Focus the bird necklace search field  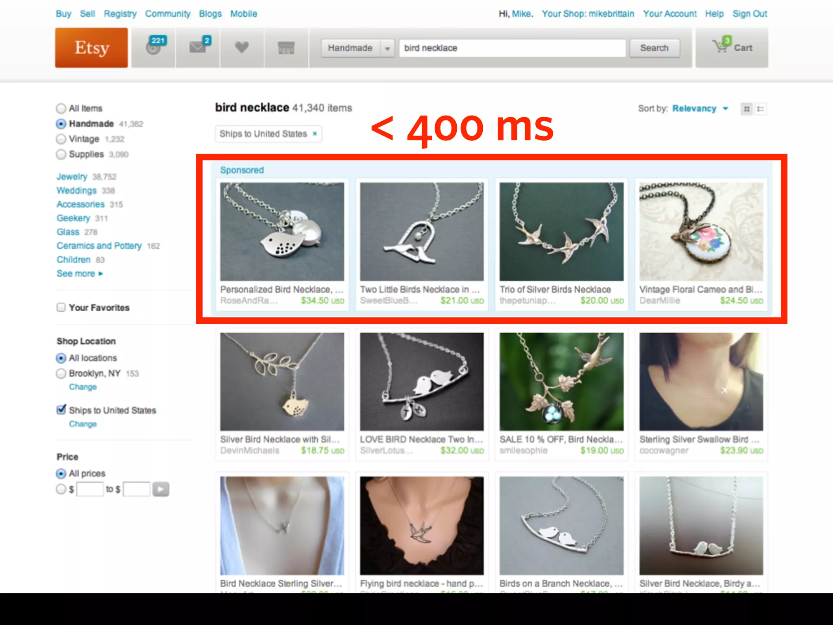[512, 48]
